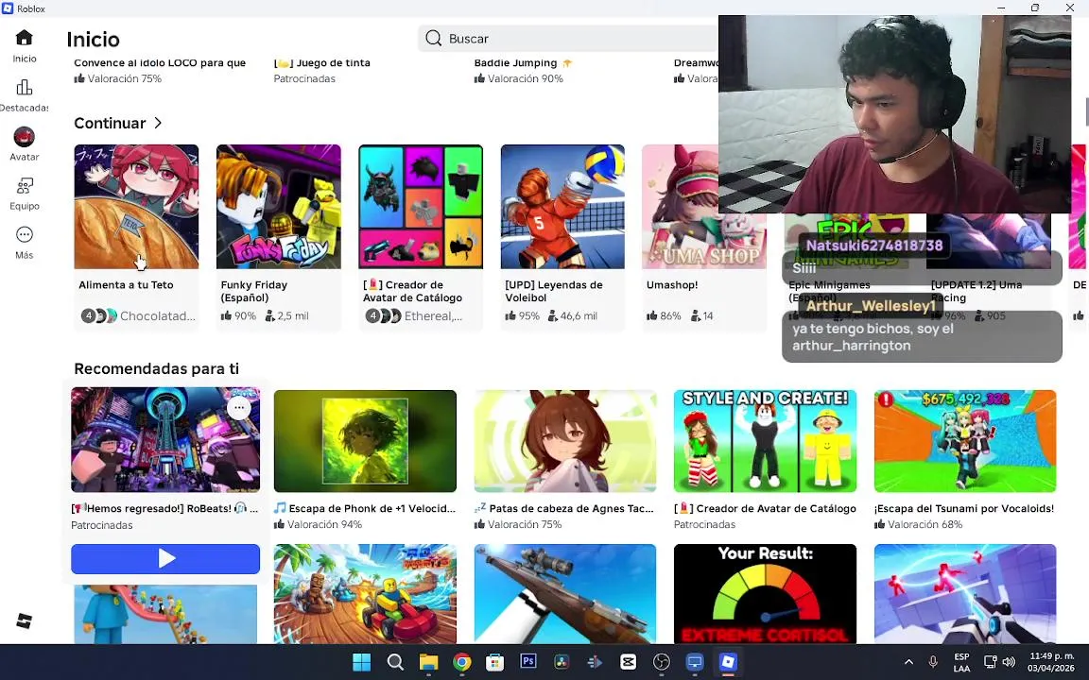Open clock showing 11:49 p. m.
The image size is (1089, 680).
pyautogui.click(x=1051, y=662)
